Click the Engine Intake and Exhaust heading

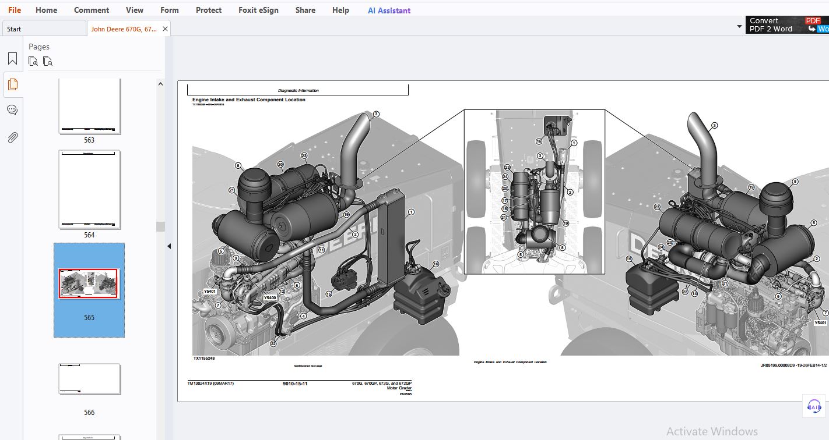tap(249, 100)
